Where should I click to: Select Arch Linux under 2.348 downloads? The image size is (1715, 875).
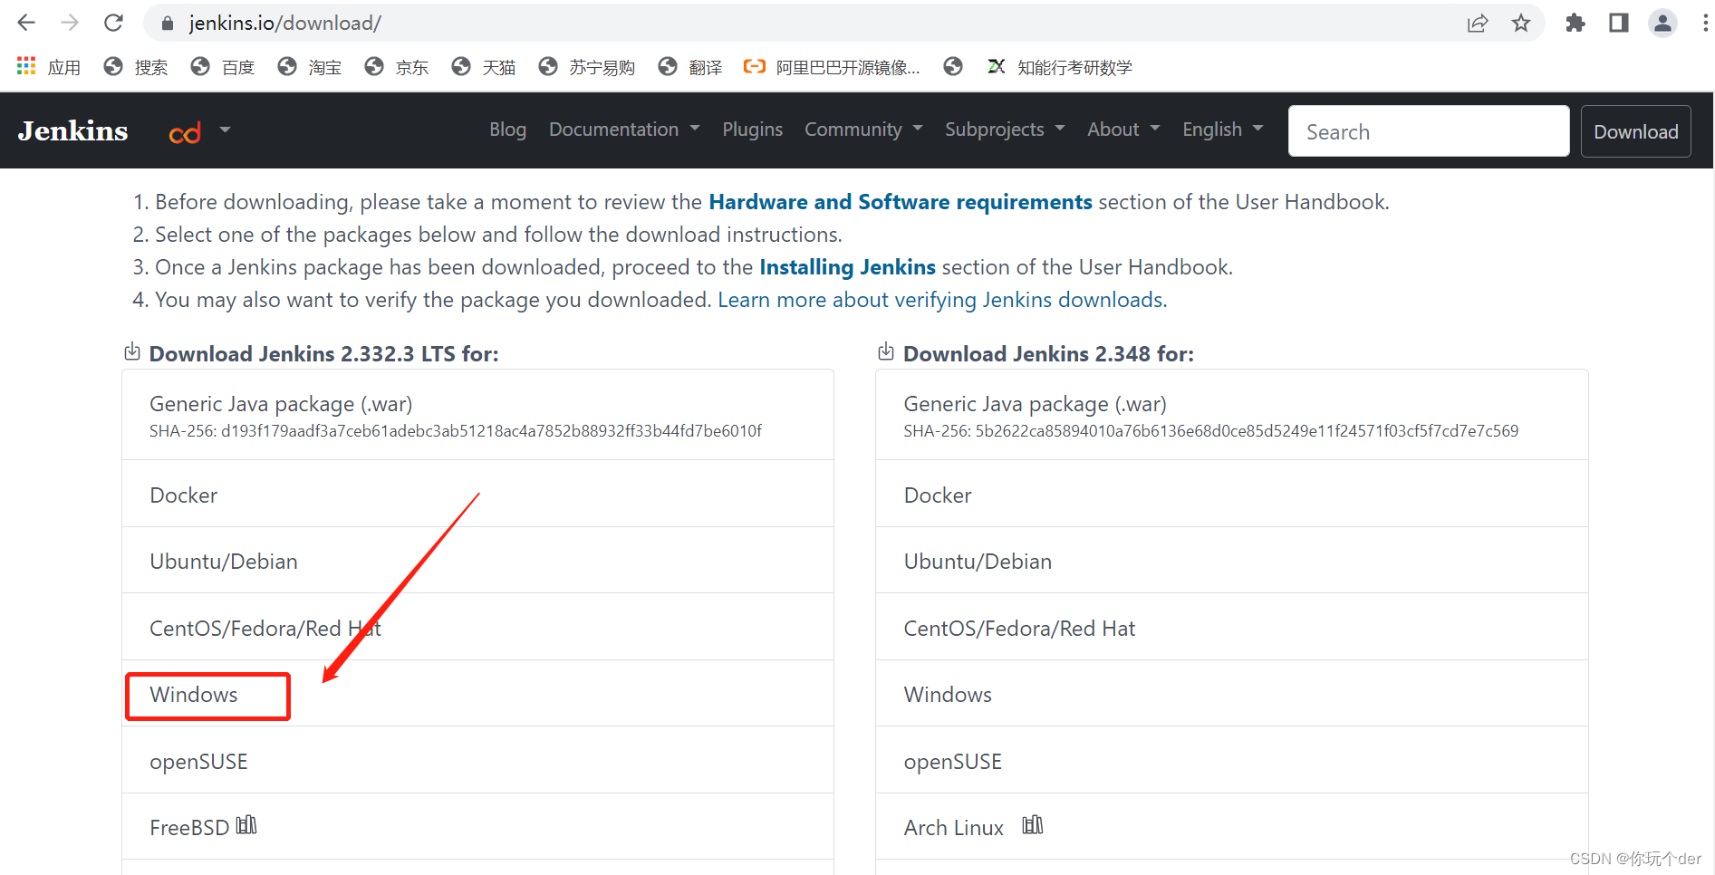tap(1232, 827)
